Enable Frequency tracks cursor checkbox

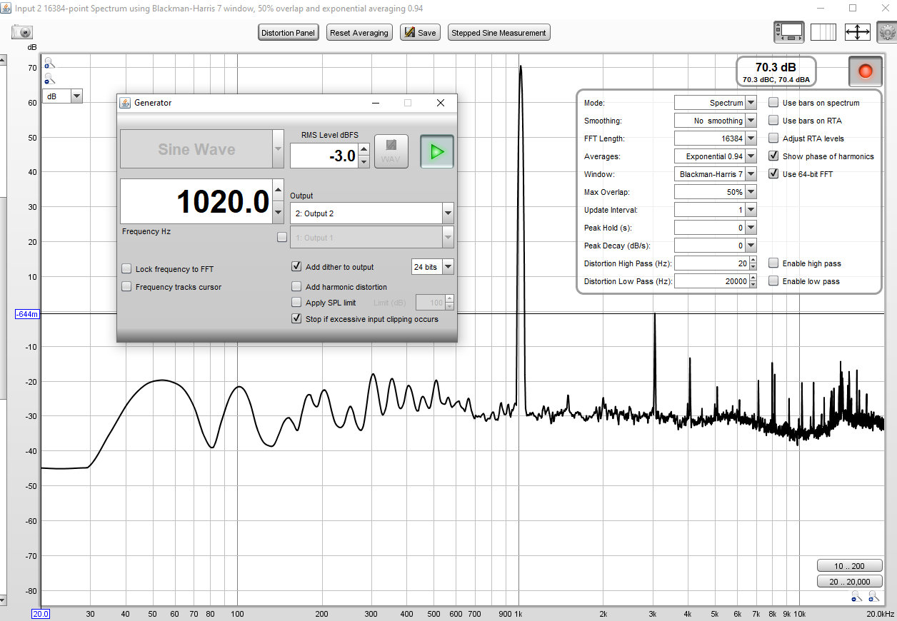point(126,287)
